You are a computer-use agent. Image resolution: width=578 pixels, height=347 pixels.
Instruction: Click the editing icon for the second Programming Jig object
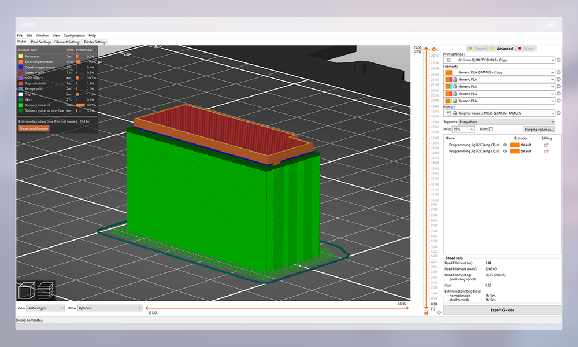click(x=547, y=152)
